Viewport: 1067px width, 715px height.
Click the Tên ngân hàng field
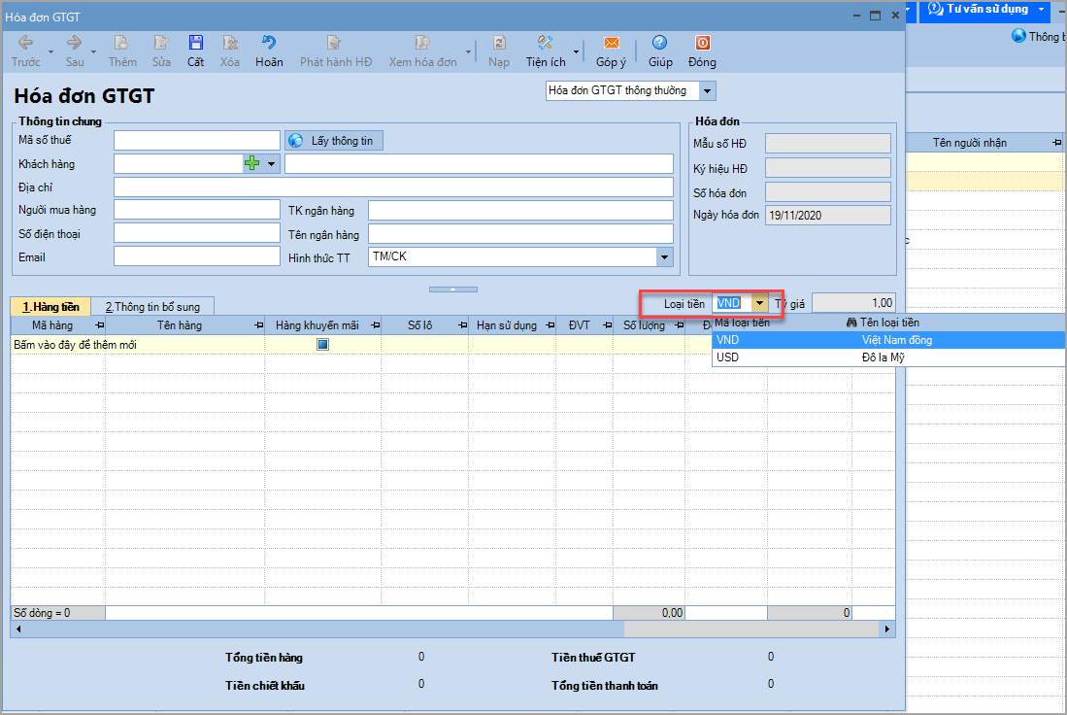[520, 234]
